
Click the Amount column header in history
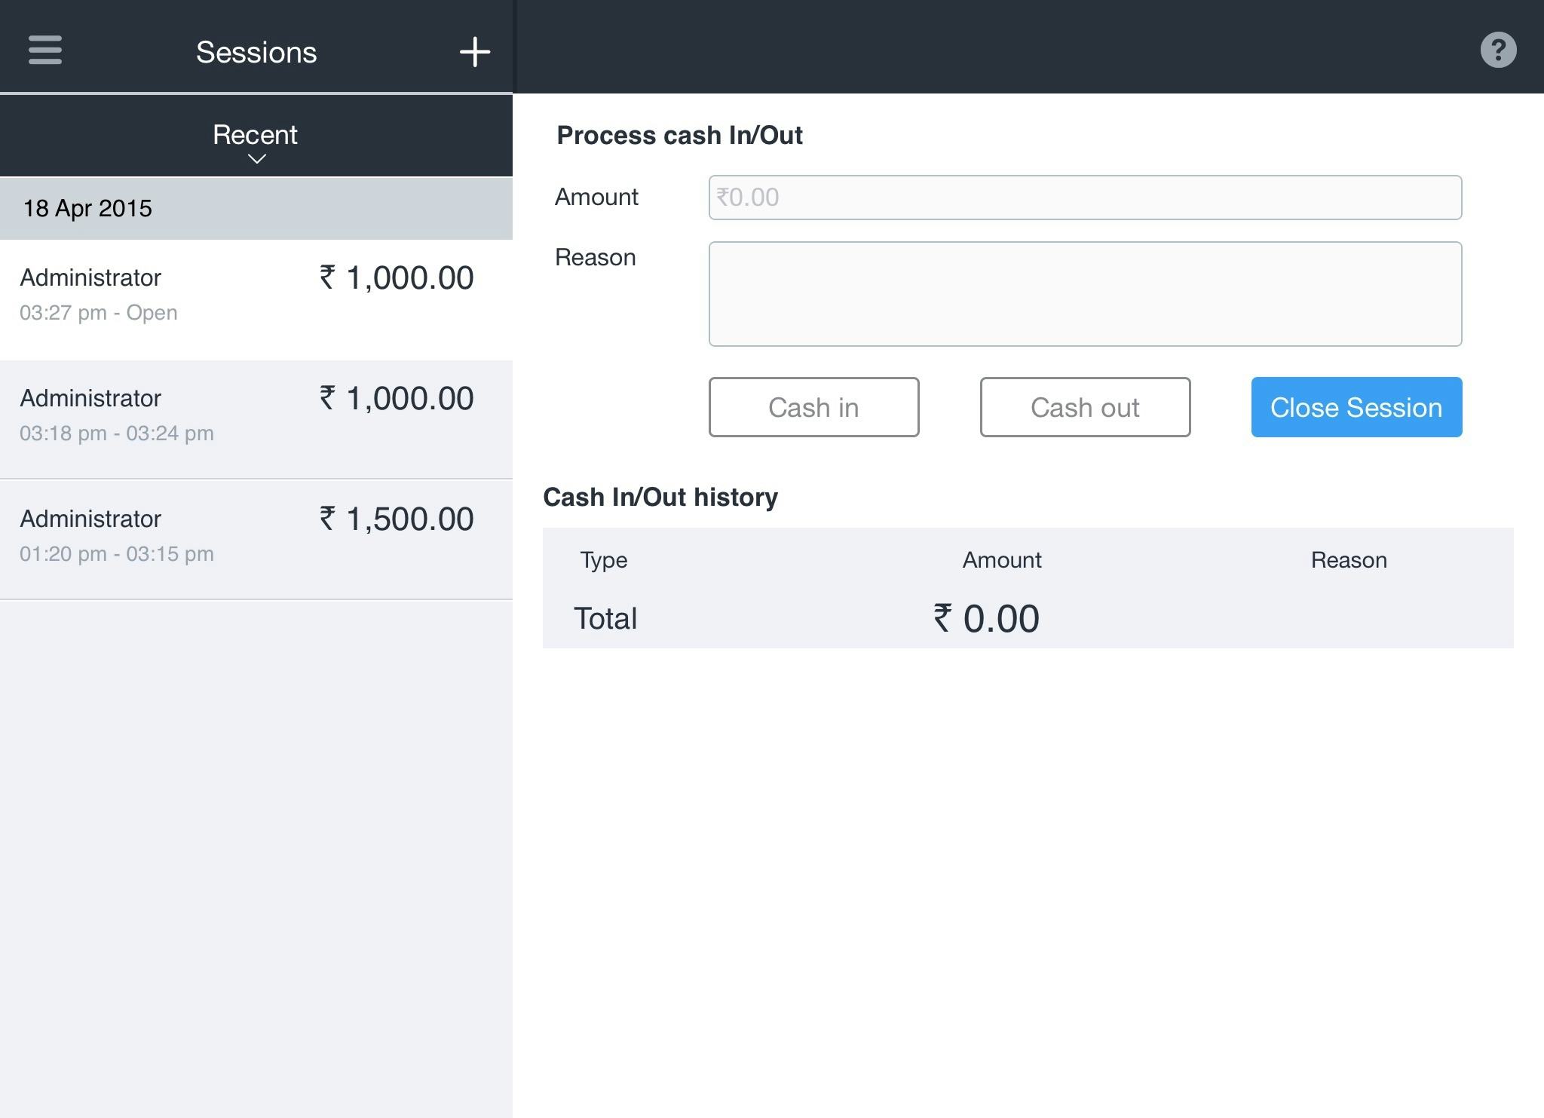pyautogui.click(x=1001, y=560)
